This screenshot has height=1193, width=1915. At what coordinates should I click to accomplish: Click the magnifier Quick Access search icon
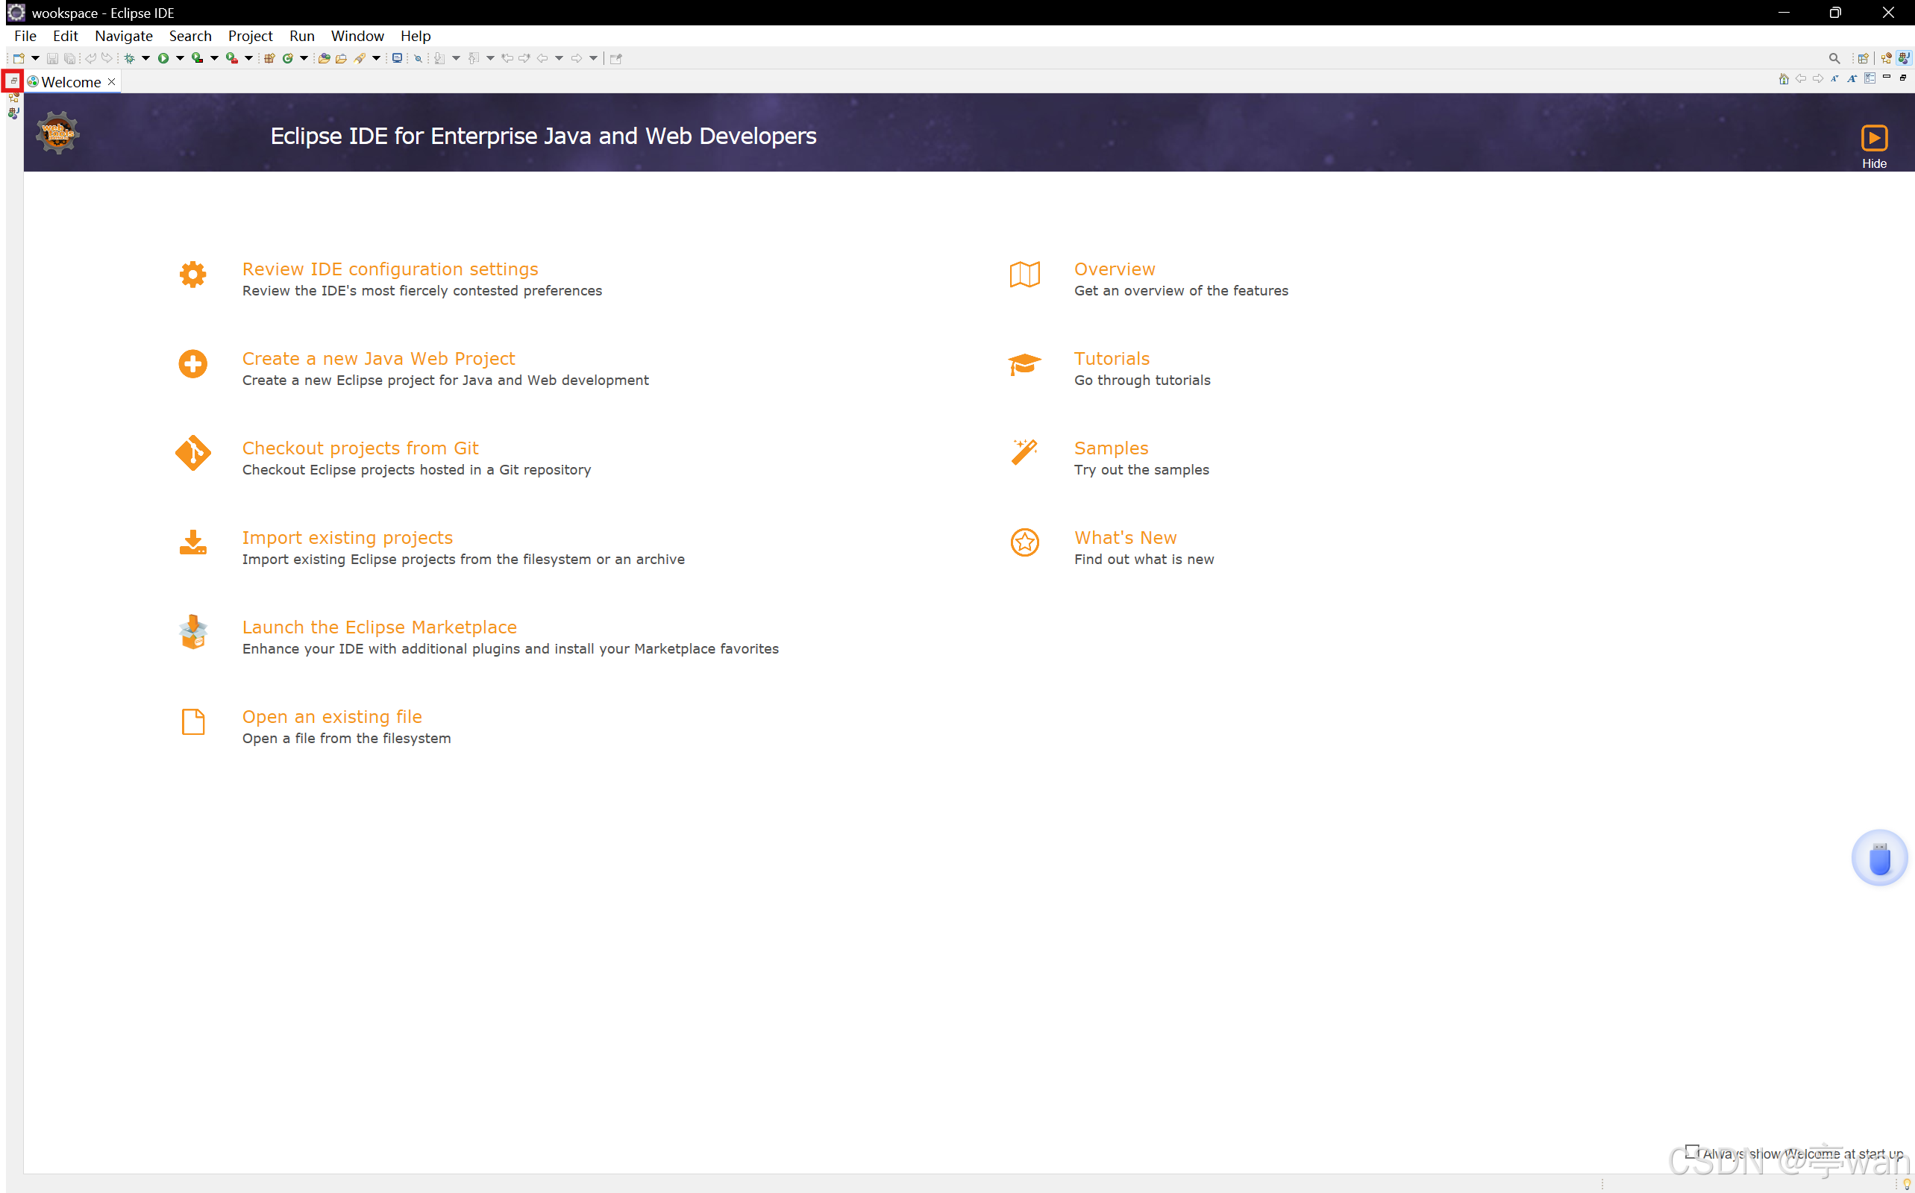coord(1834,58)
